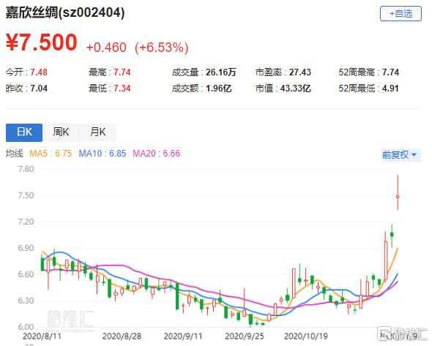Click the 最低 value 7.34

point(122,89)
